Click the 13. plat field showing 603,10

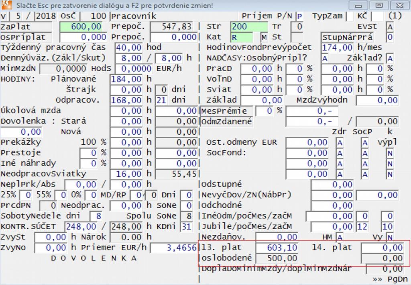[x=277, y=248]
